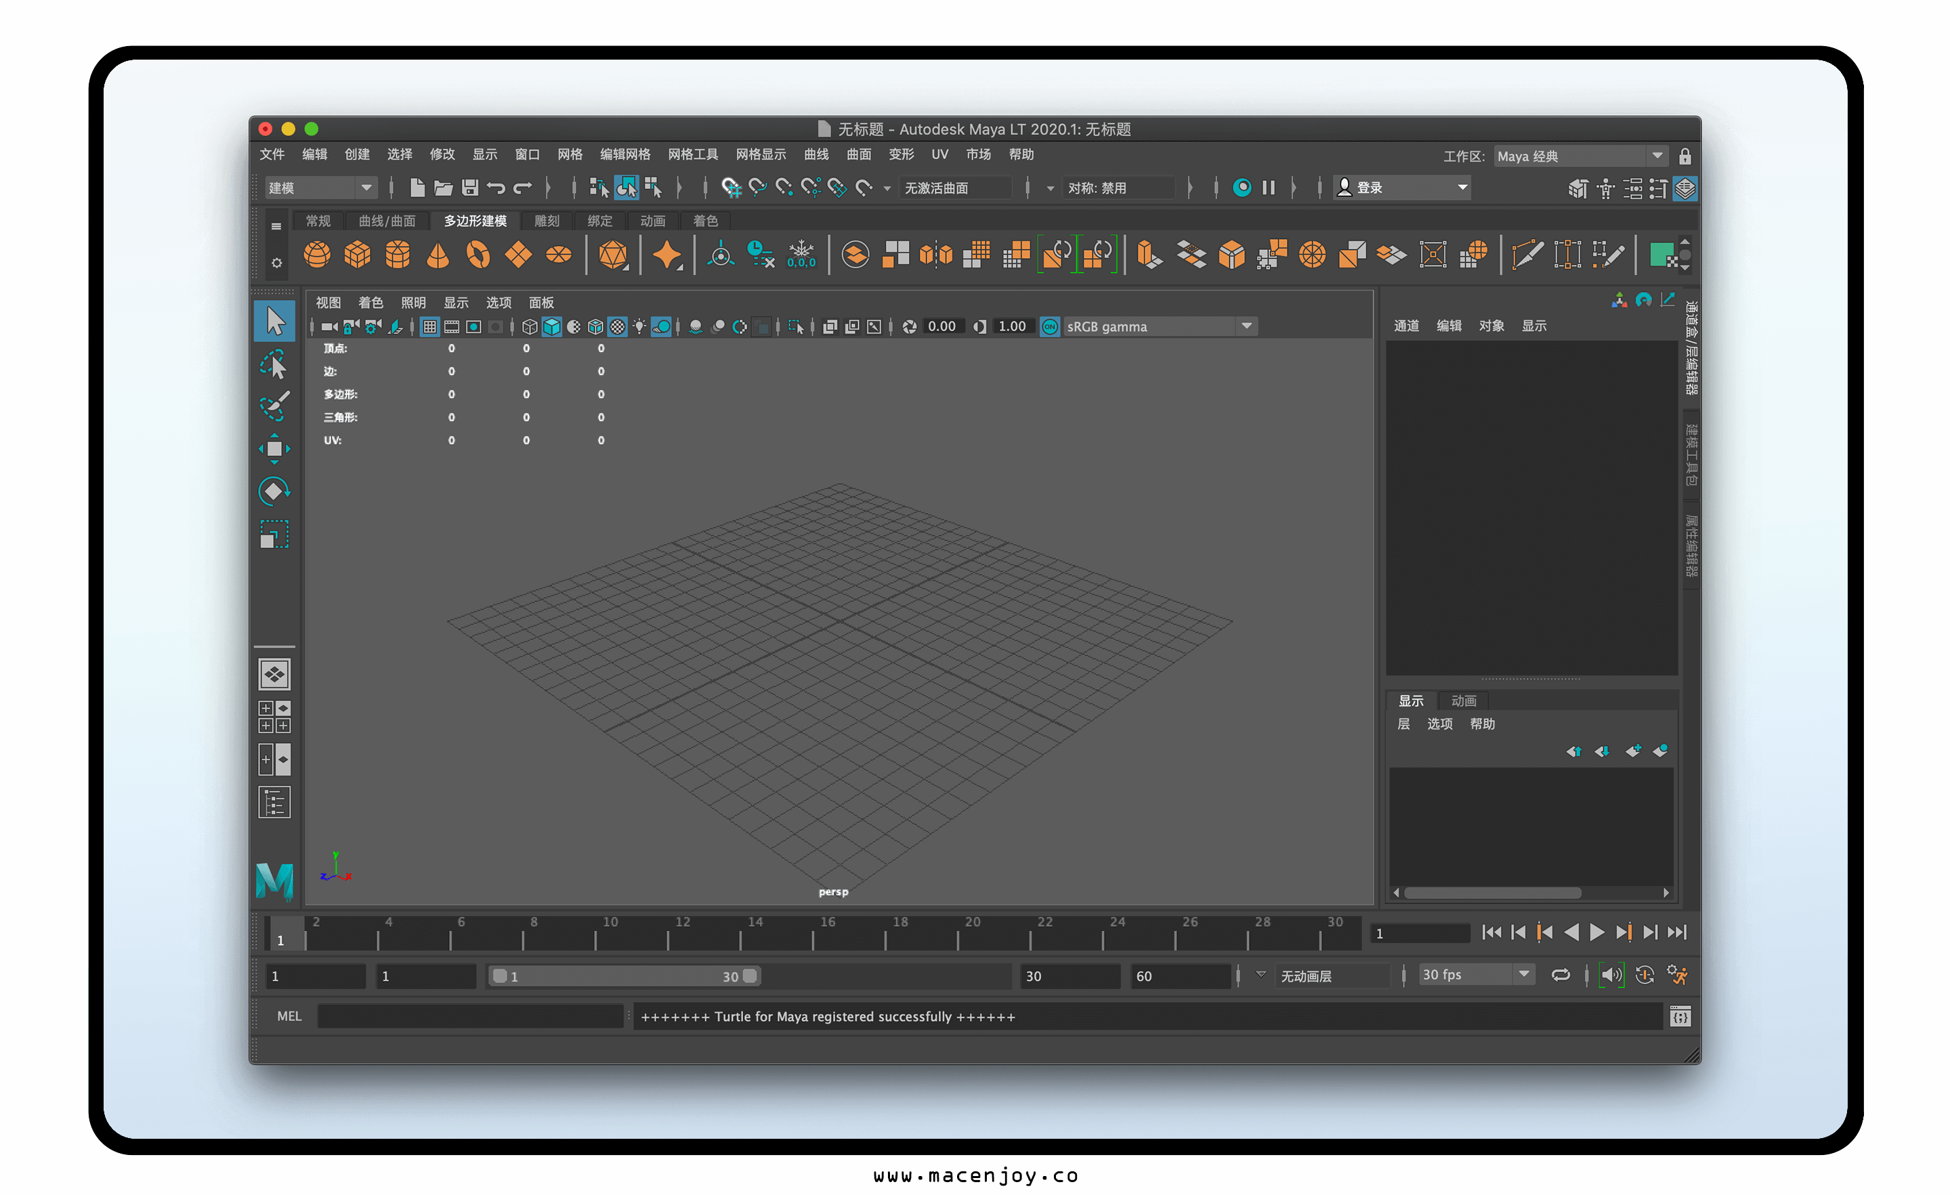Click the new scene icon

(x=417, y=188)
